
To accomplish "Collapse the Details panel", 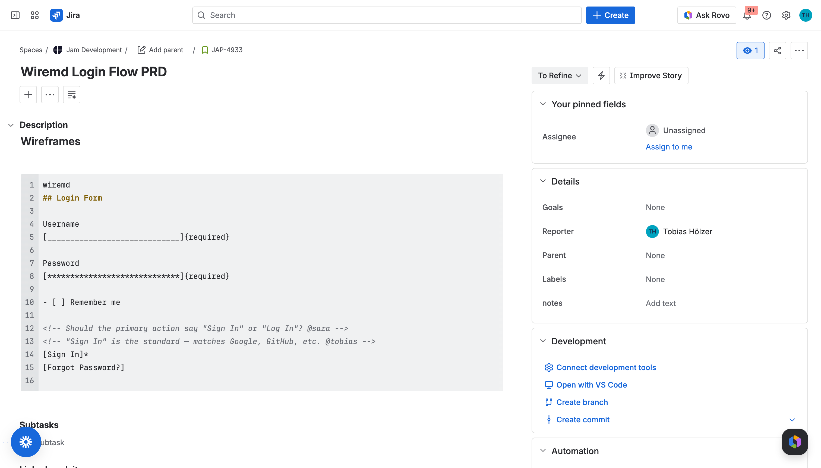I will [543, 181].
